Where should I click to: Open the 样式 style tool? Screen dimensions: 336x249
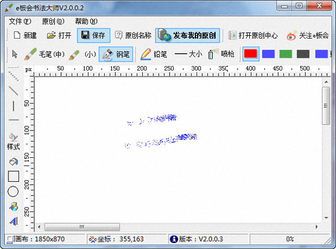13,142
